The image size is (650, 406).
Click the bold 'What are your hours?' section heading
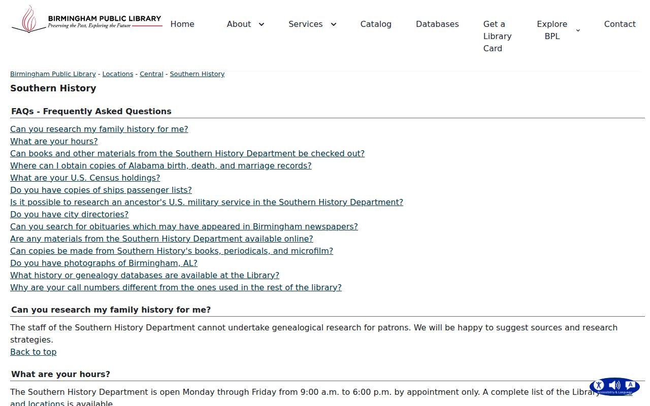point(60,374)
